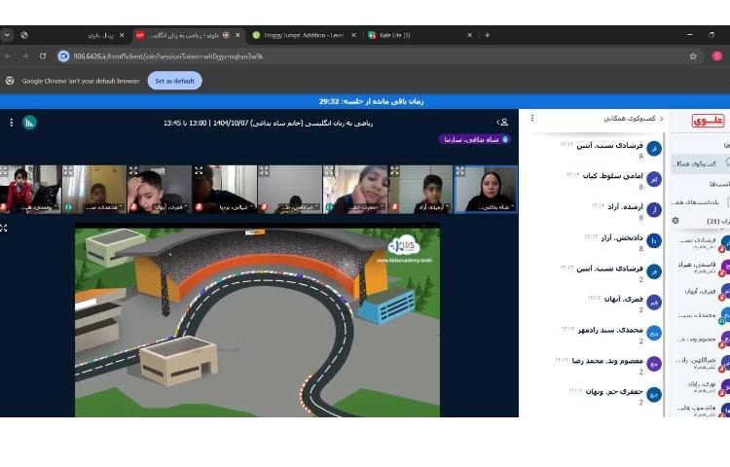Bookmark this page with the star icon

[x=693, y=56]
